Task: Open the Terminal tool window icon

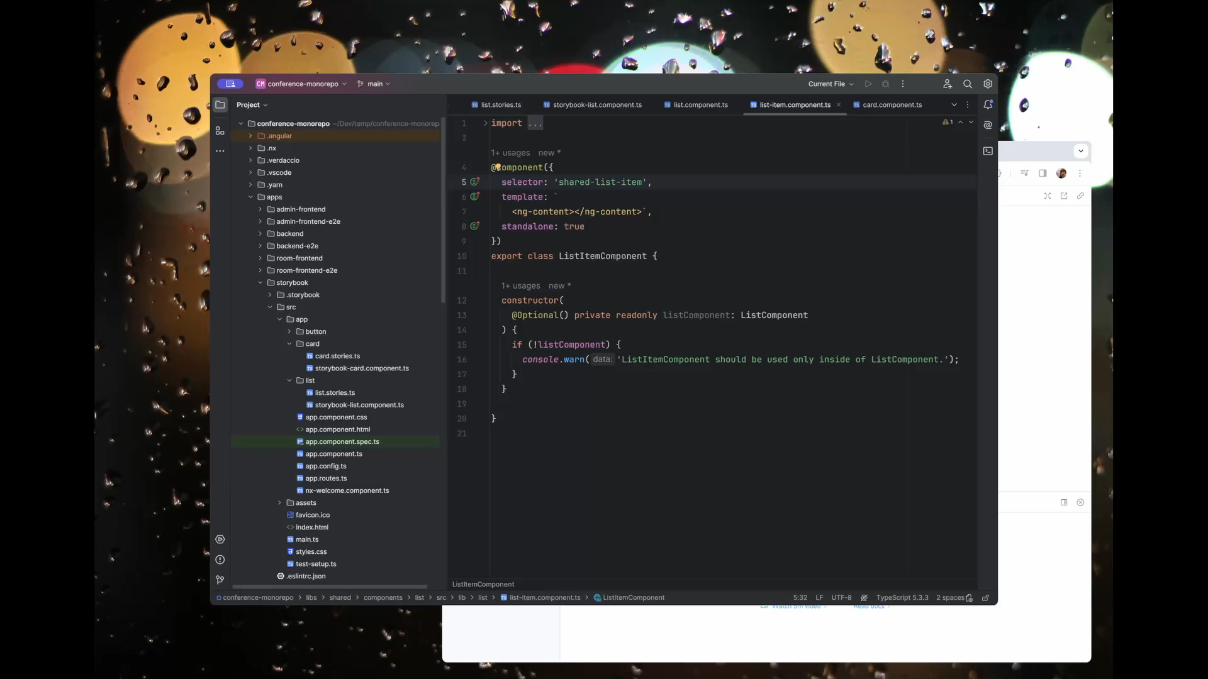Action: point(988,151)
